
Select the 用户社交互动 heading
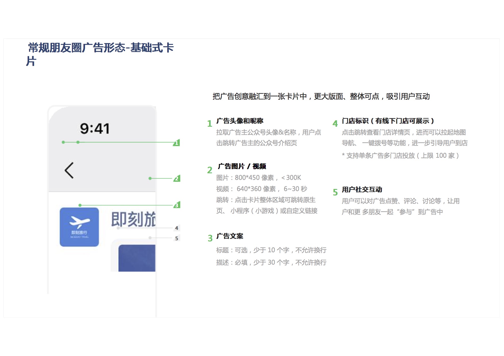coord(362,190)
